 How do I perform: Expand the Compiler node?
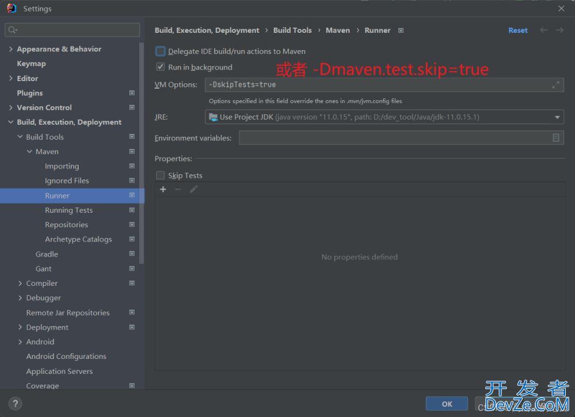[x=20, y=283]
